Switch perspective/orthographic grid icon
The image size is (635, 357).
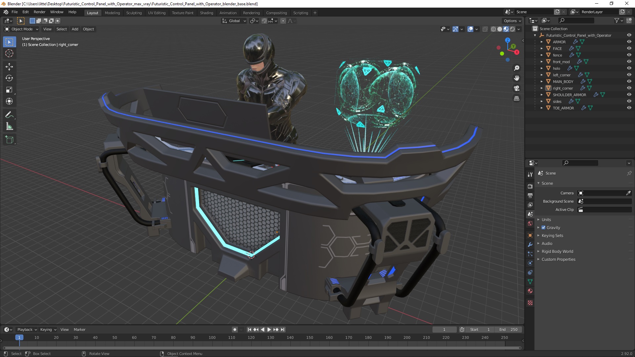pos(517,99)
